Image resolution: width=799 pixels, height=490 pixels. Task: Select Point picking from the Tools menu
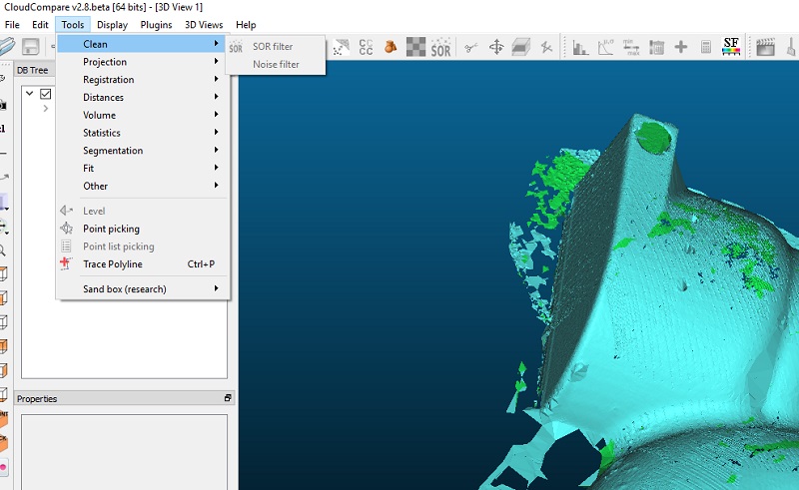pos(111,229)
